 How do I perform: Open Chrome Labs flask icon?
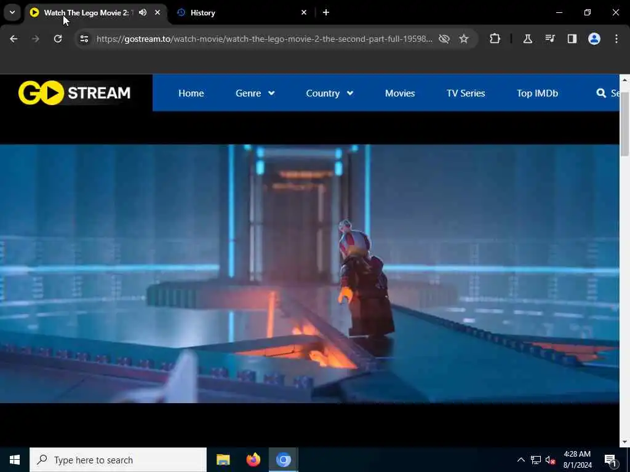[527, 39]
